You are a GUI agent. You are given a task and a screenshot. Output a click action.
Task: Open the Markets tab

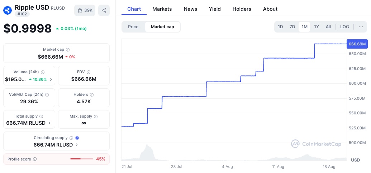pyautogui.click(x=162, y=9)
